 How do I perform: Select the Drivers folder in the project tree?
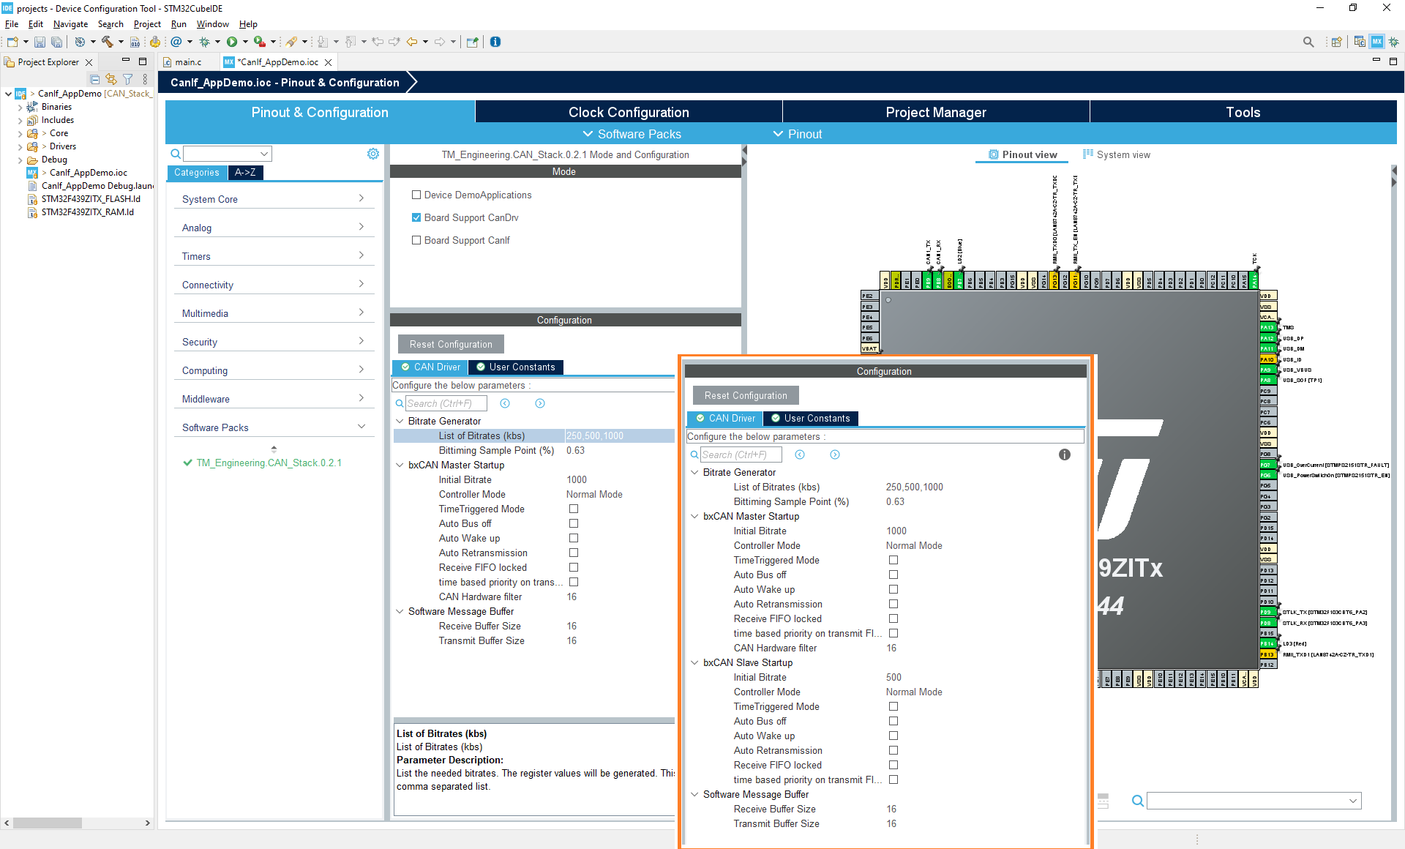[x=62, y=146]
